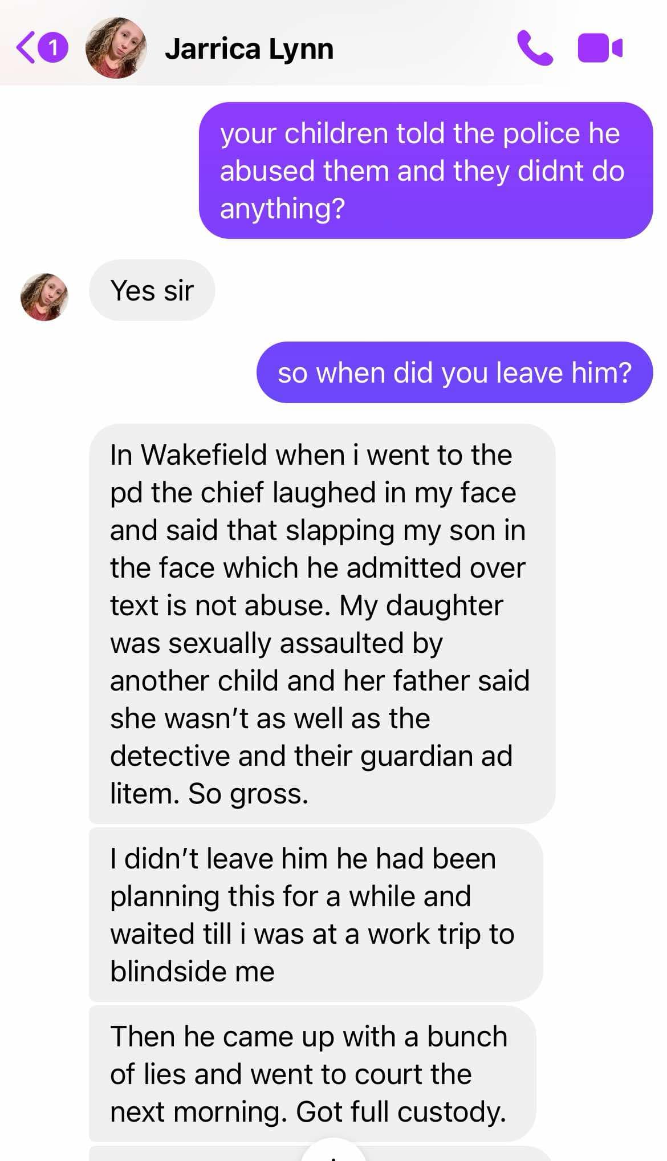Tap the small avatar beside Yes sir
Viewport: 667px width, 1161px height.
pyautogui.click(x=44, y=297)
